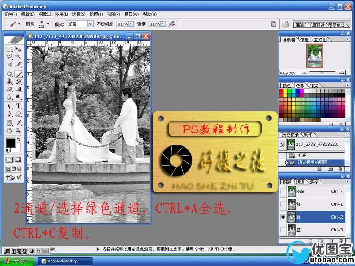Reset default foreground and background colors
The height and width of the screenshot is (266, 355).
[x=8, y=151]
